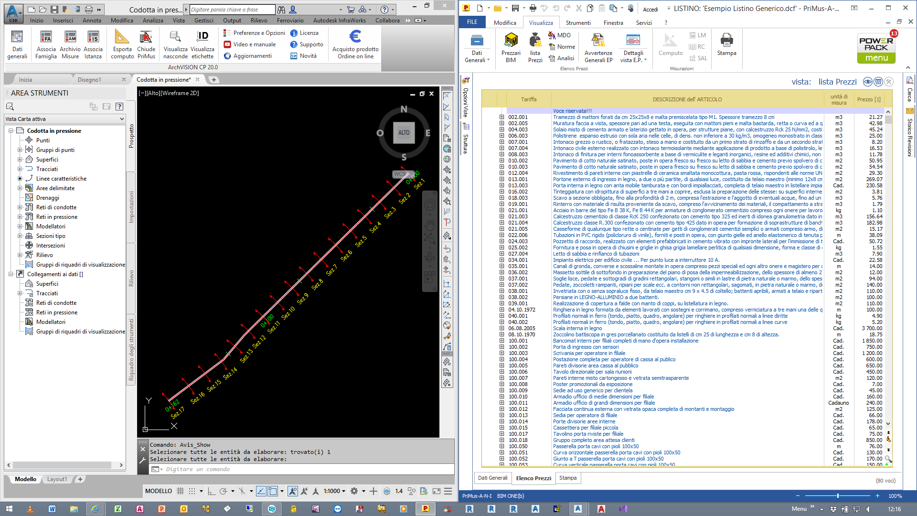
Task: Open Associa Famiglia tool
Action: click(x=46, y=38)
